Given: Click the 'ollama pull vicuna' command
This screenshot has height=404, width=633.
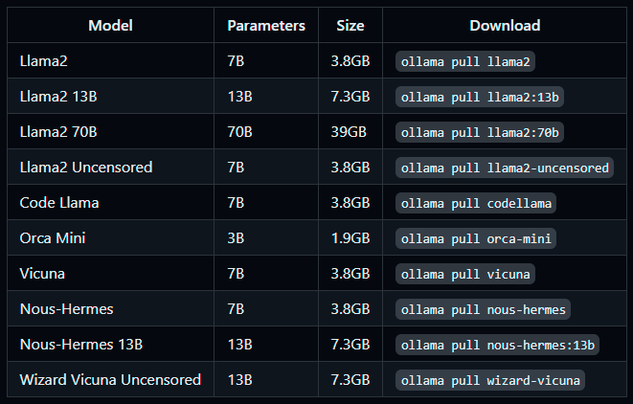Looking at the screenshot, I should pos(465,274).
